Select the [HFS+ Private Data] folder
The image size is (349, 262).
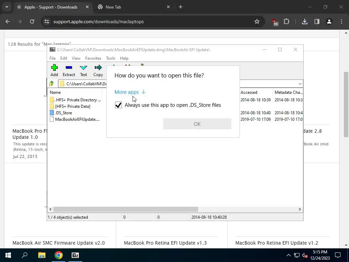point(70,106)
